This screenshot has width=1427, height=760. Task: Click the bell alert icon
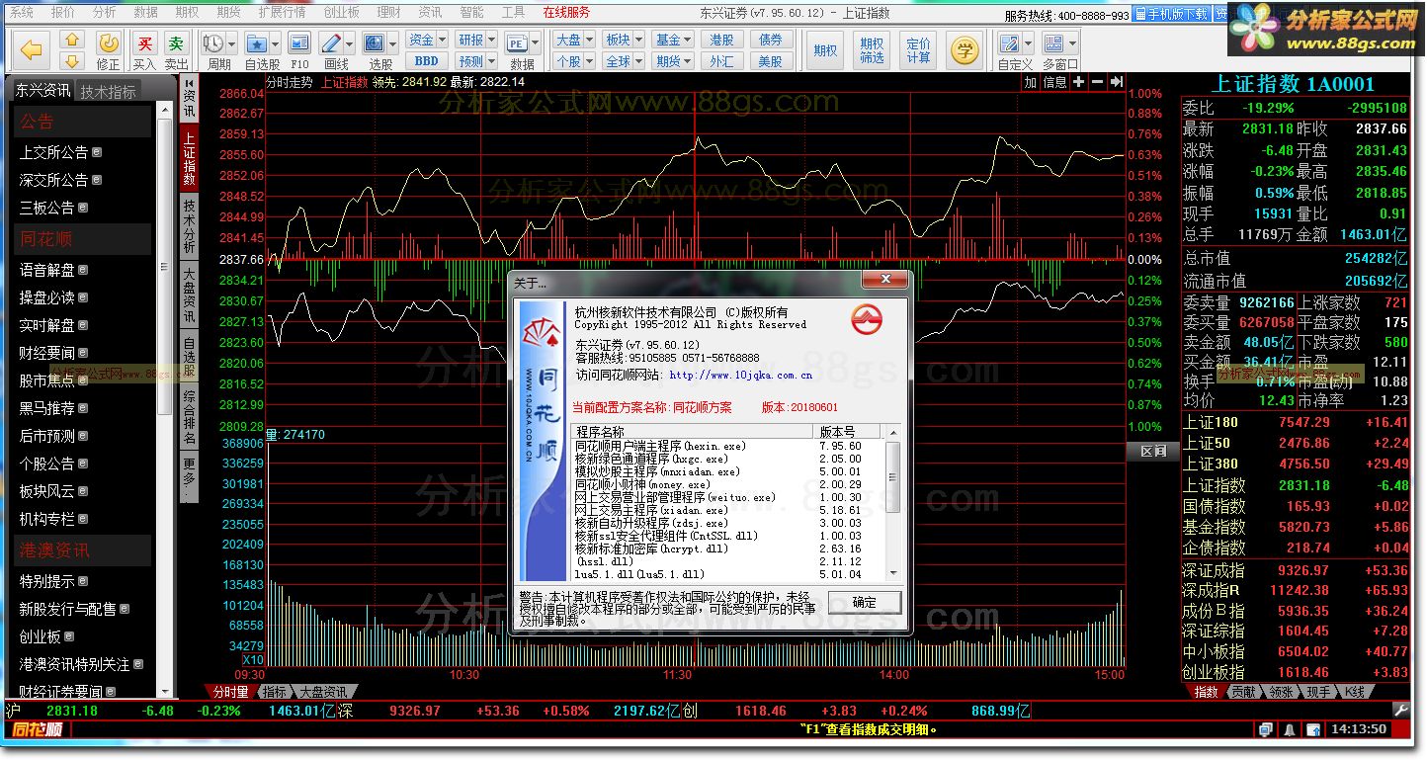pos(1290,729)
